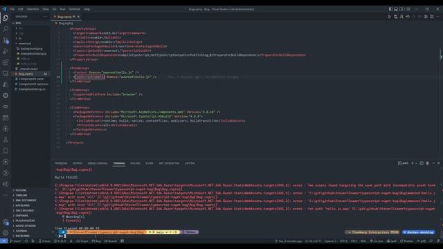The height and width of the screenshot is (249, 443).
Task: Open Explorer more actions ellipsis
Action: point(44,17)
